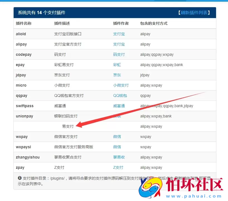Open the 掌易收 author link
Viewport: 228px width, 201px height.
tap(119, 157)
